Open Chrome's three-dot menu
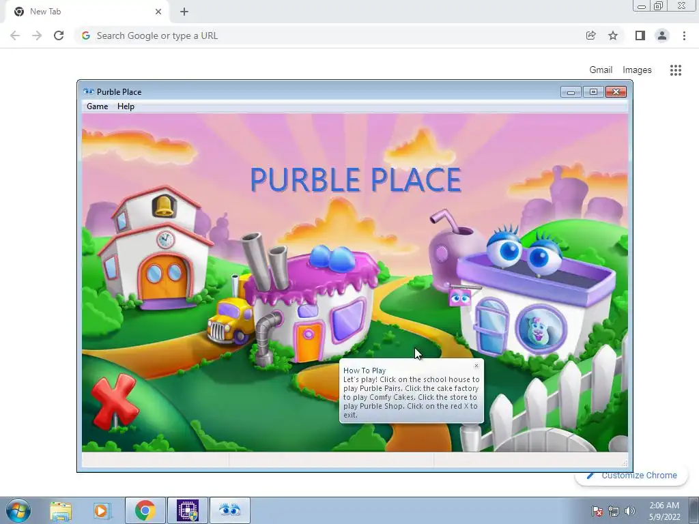The width and height of the screenshot is (699, 524). (684, 35)
